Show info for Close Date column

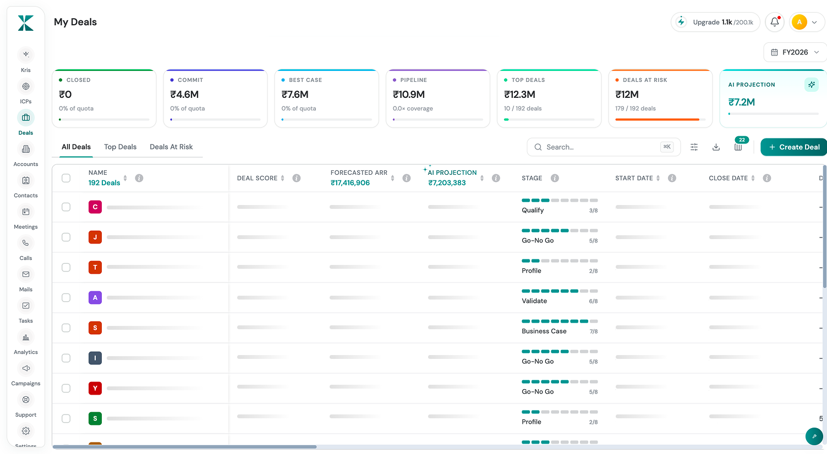pos(767,178)
